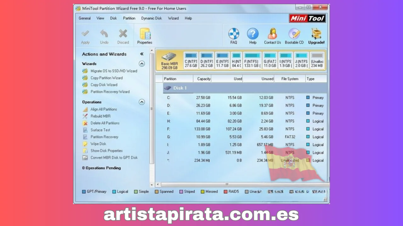Screen dimensions: 403x226
Task: Run the Surface Test operation
Action: [100, 130]
